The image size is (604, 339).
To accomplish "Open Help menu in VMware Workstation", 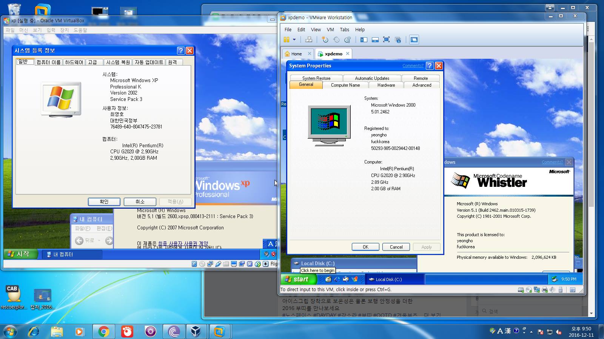I will pos(360,29).
